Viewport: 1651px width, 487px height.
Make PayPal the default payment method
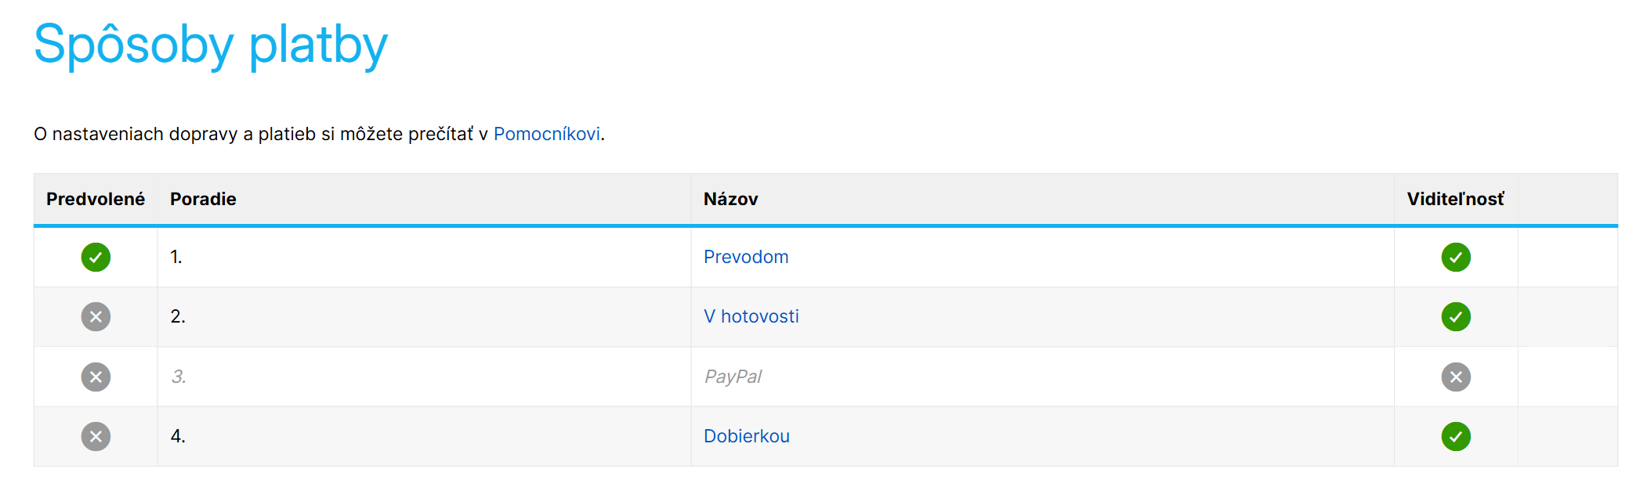(95, 376)
